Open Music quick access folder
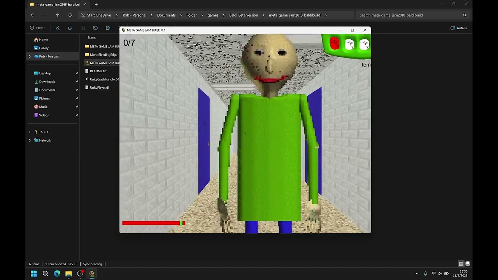This screenshot has height=280, width=498. click(x=41, y=107)
